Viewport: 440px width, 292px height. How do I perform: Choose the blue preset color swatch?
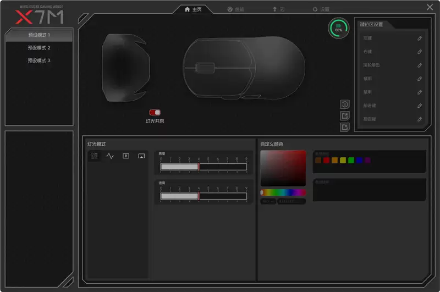click(x=359, y=160)
